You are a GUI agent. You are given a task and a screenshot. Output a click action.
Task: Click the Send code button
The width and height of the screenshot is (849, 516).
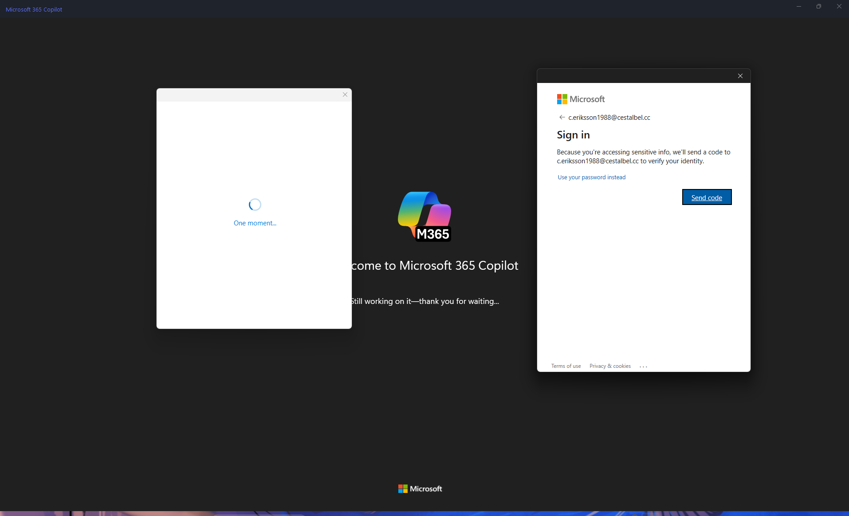point(707,197)
